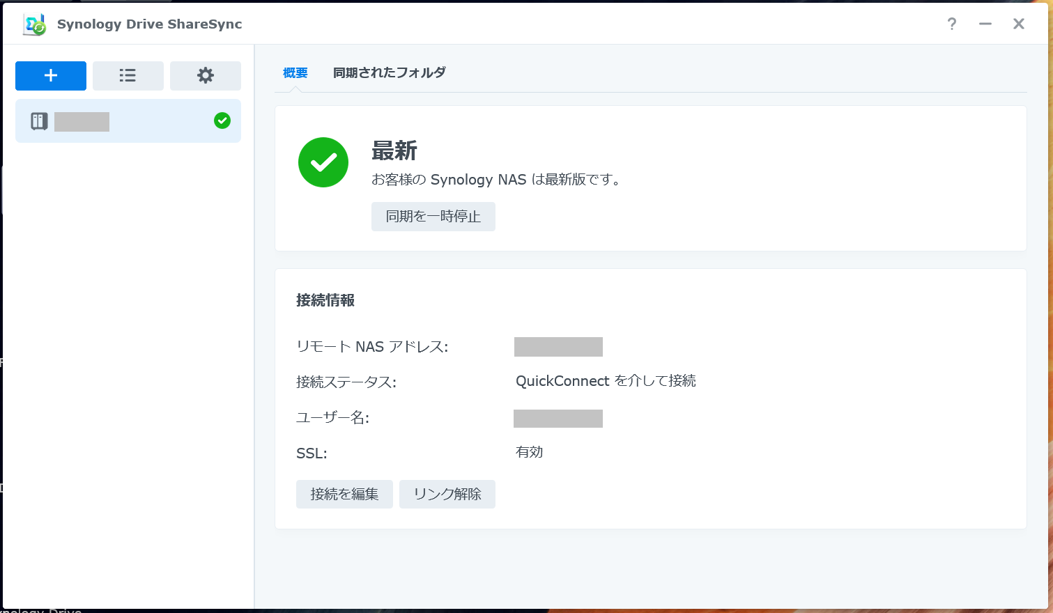This screenshot has height=613, width=1053.
Task: Open the settings gear icon
Action: [x=205, y=75]
